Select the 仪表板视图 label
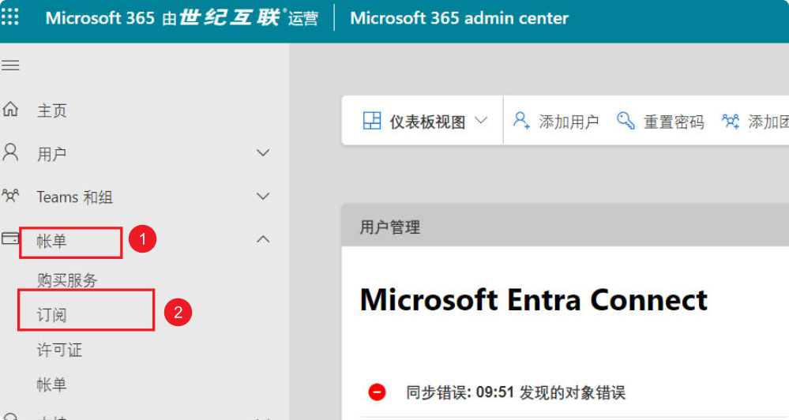This screenshot has height=420, width=789. pyautogui.click(x=428, y=122)
